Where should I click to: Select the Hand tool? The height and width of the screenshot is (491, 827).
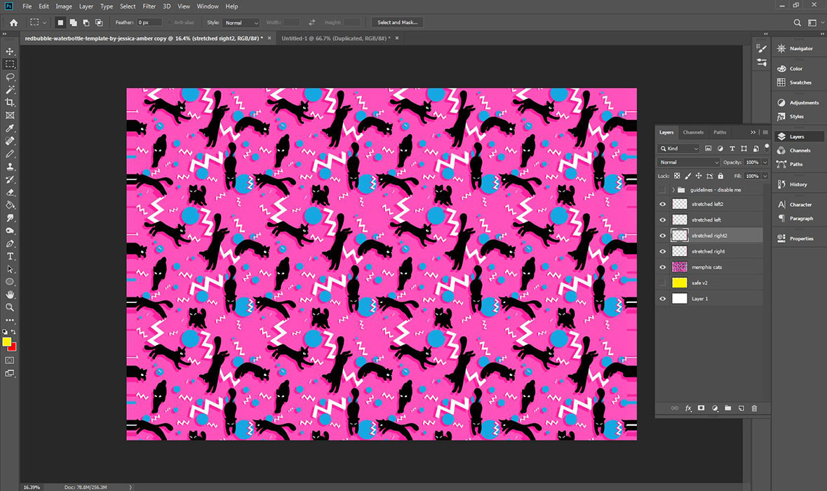coord(10,295)
